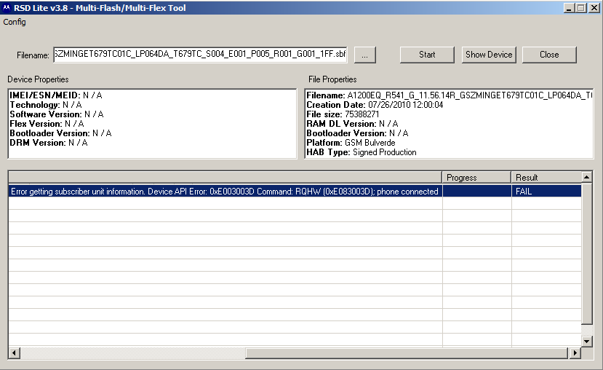The image size is (603, 370).
Task: Click into the Filename input field
Action: point(200,55)
